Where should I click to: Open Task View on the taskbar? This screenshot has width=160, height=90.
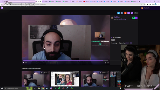click(x=35, y=88)
